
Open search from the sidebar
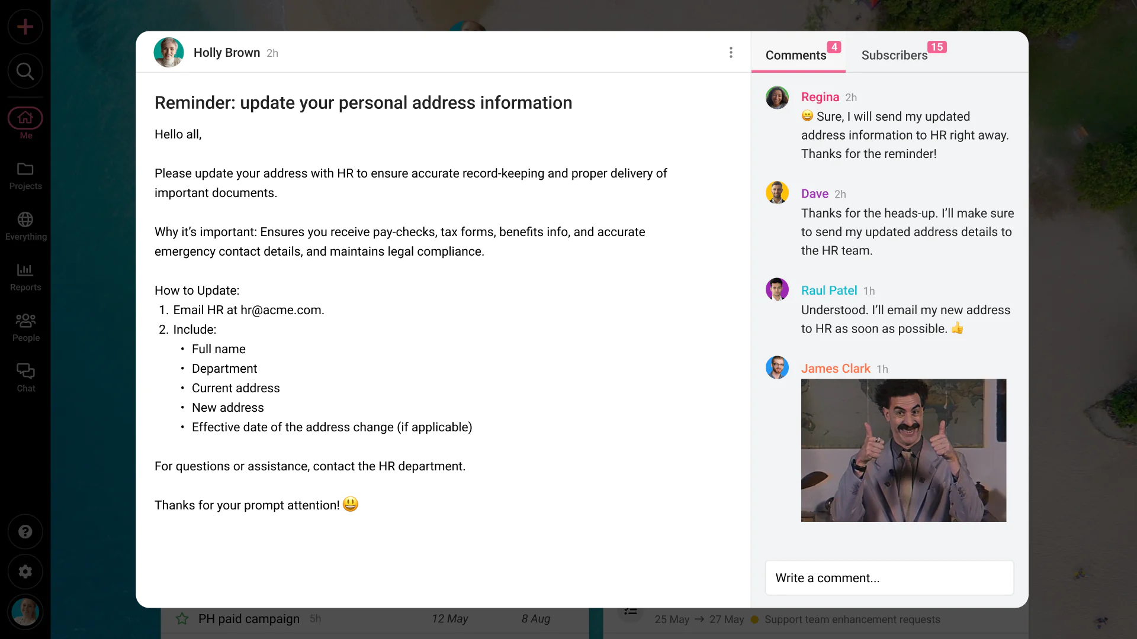tap(25, 72)
